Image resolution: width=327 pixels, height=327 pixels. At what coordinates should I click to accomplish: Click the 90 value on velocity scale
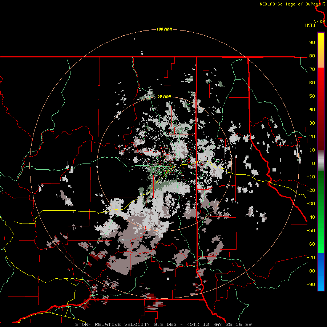[x=312, y=43]
